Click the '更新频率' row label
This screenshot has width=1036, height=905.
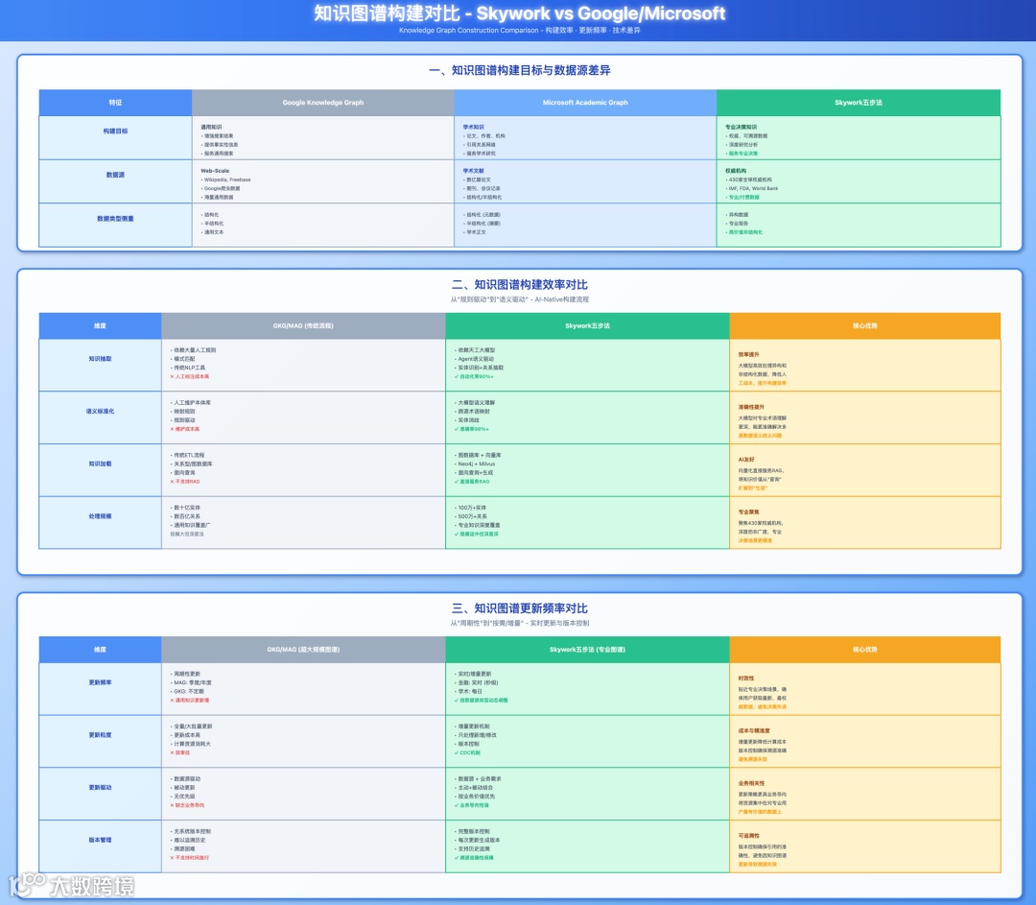(x=101, y=682)
